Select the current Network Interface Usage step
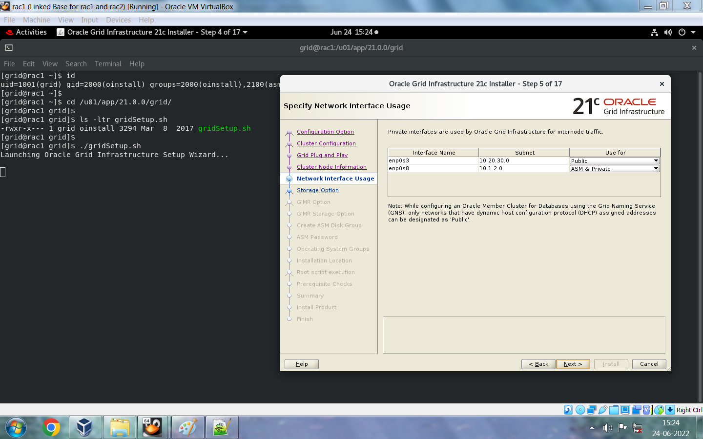The height and width of the screenshot is (439, 703). (x=335, y=179)
